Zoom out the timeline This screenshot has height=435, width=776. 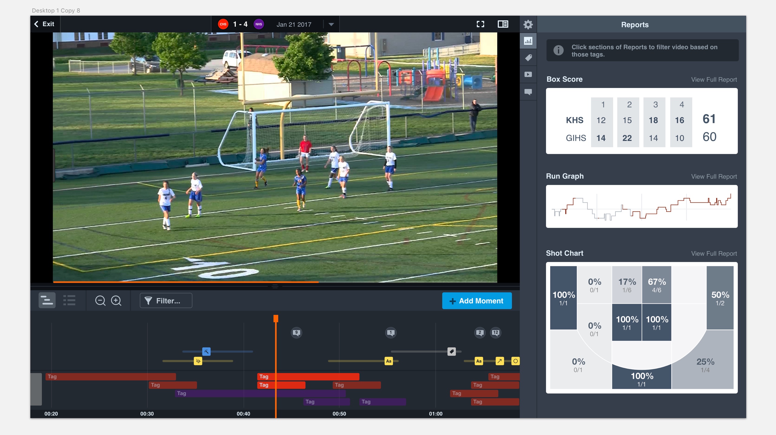[100, 301]
